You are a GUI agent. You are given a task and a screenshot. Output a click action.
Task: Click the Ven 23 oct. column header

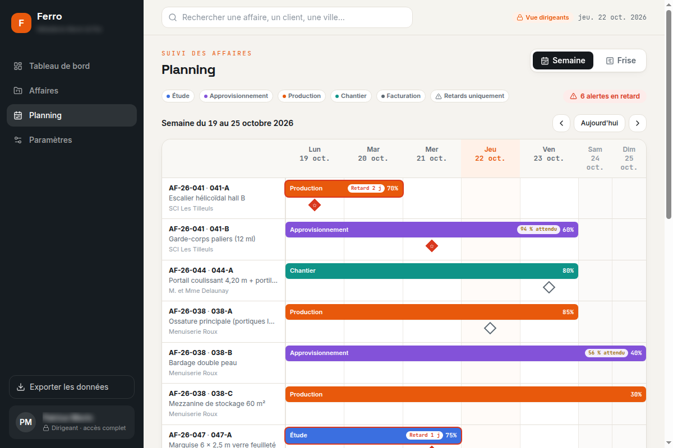pyautogui.click(x=549, y=158)
